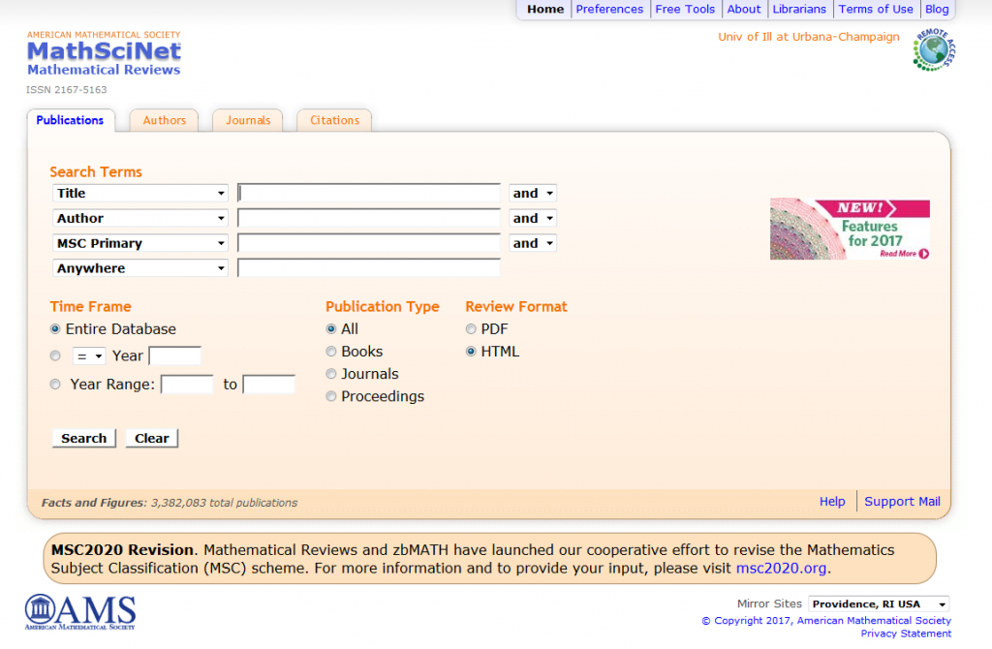Select the Books publication type
992x649 pixels.
[331, 352]
